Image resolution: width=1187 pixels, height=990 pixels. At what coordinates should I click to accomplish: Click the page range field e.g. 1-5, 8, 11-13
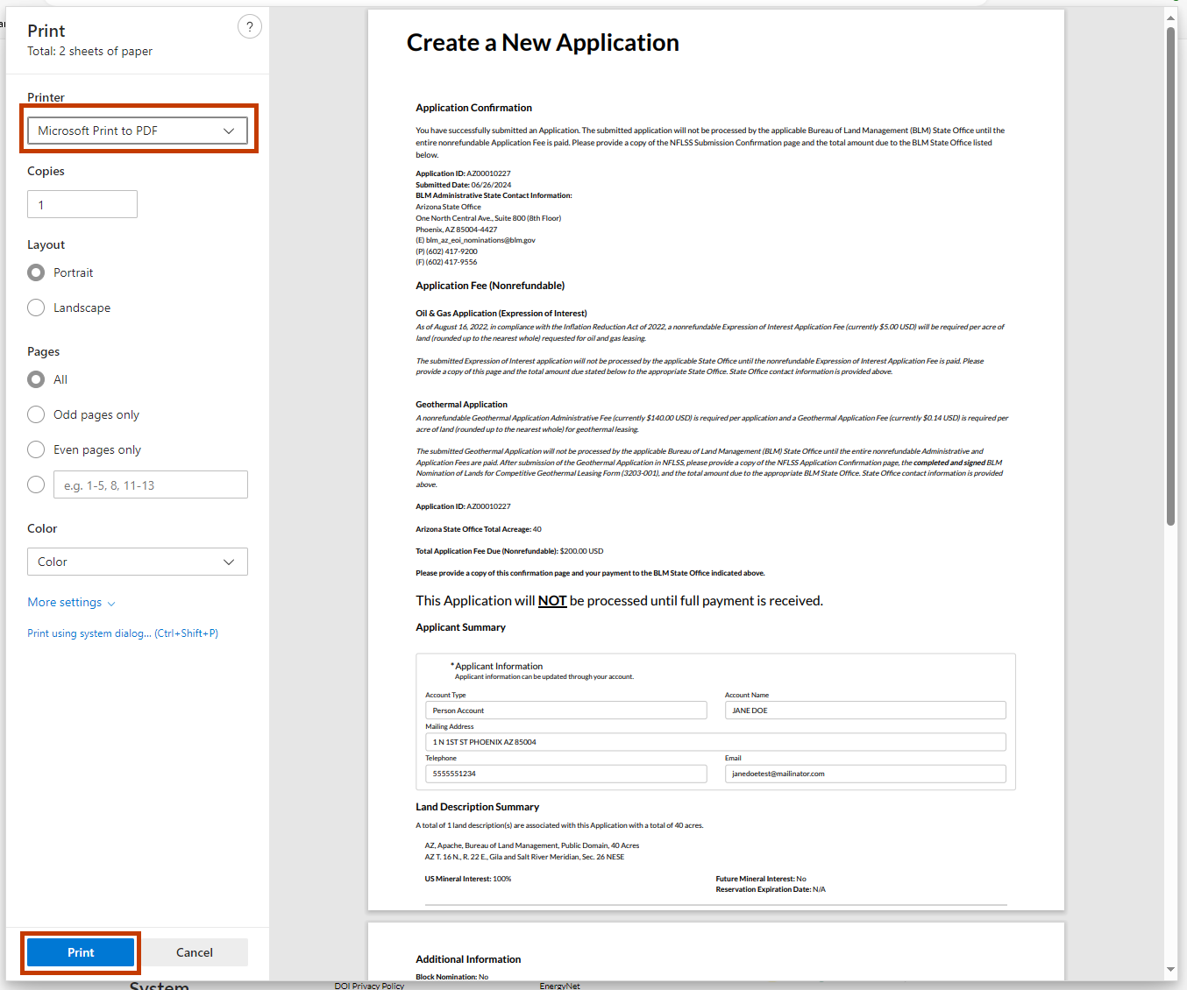pyautogui.click(x=151, y=484)
